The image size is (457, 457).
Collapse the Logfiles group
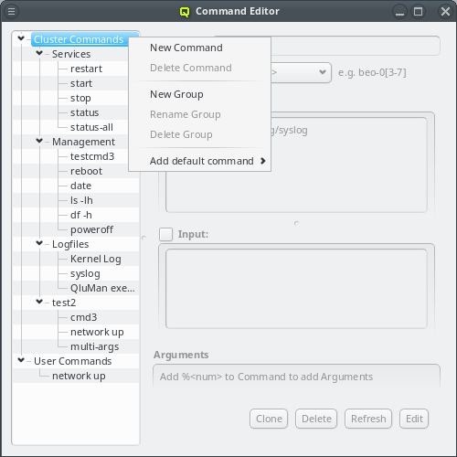click(x=39, y=243)
